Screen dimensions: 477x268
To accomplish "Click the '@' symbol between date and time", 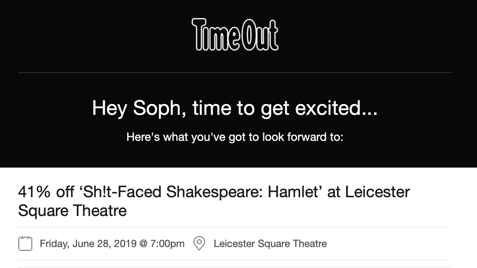I will [x=143, y=244].
